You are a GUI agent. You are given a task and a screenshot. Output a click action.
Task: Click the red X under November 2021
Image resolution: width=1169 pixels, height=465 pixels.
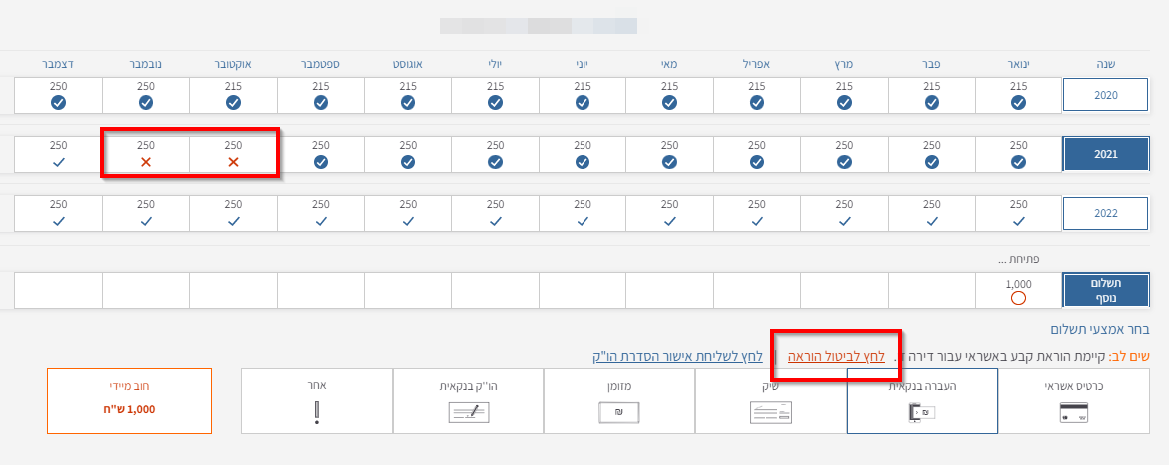tap(146, 162)
